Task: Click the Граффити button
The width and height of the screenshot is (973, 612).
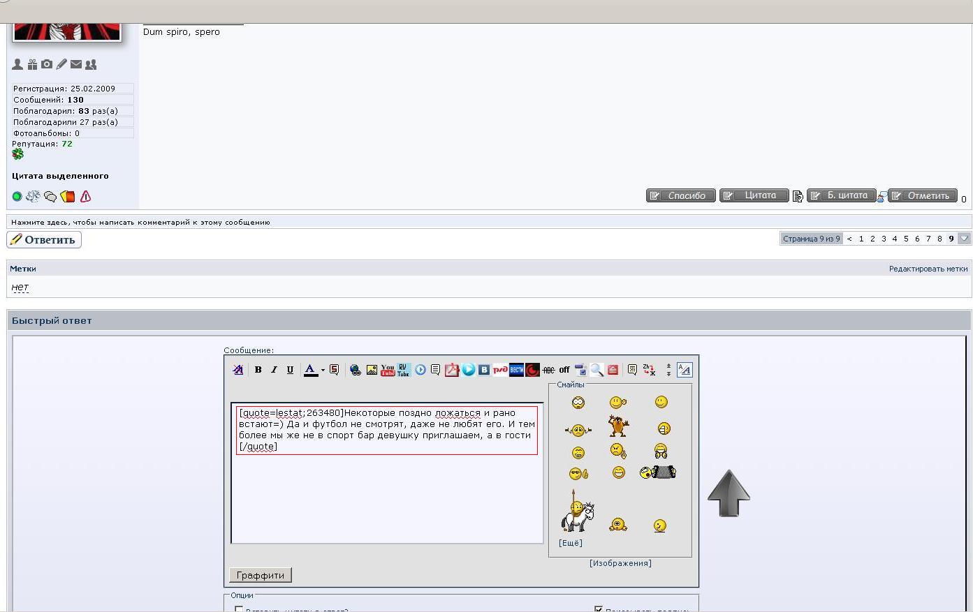Action: click(260, 575)
